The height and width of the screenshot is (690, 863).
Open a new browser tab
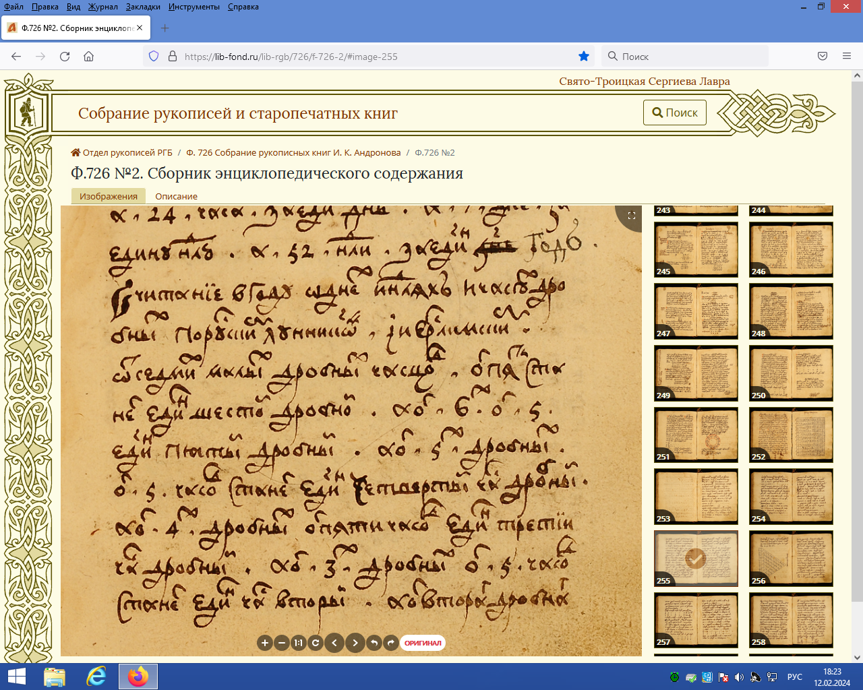pyautogui.click(x=165, y=28)
